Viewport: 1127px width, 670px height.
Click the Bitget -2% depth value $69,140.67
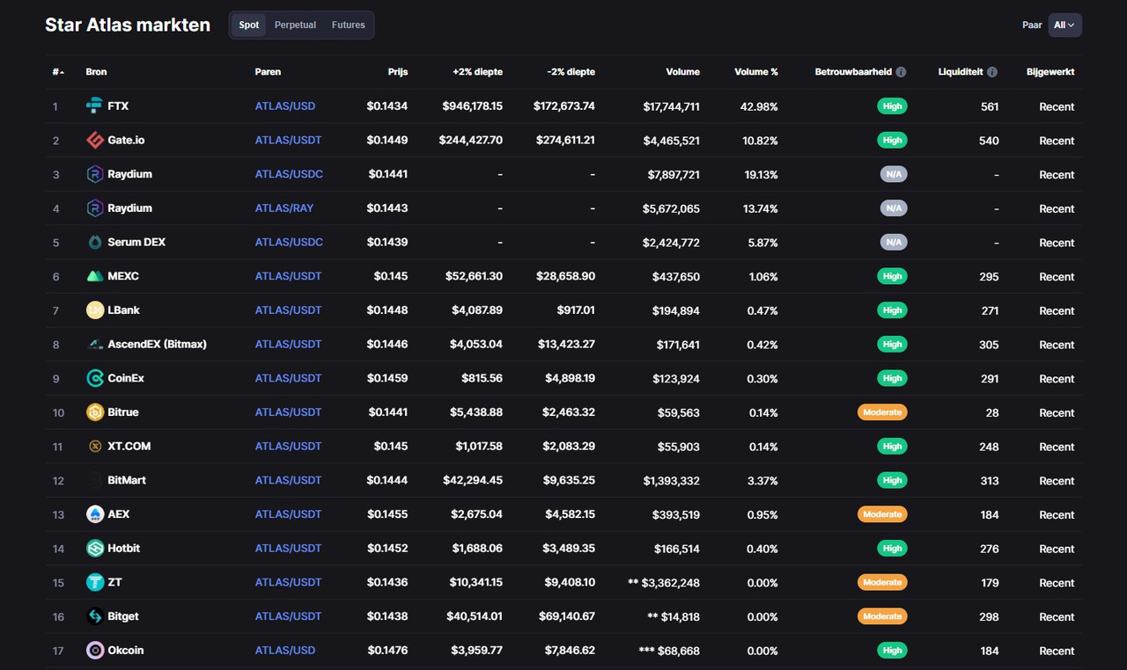[566, 616]
